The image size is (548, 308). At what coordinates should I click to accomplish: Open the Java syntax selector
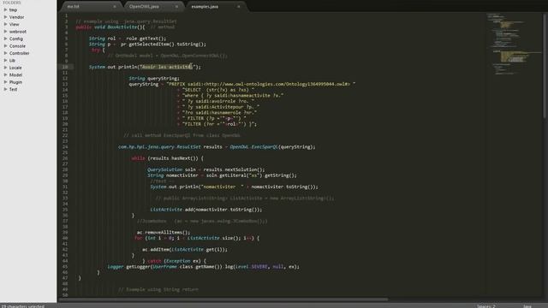coord(527,306)
